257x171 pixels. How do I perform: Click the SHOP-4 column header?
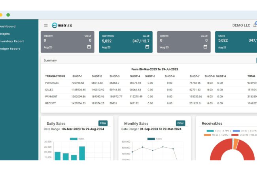click(x=135, y=76)
